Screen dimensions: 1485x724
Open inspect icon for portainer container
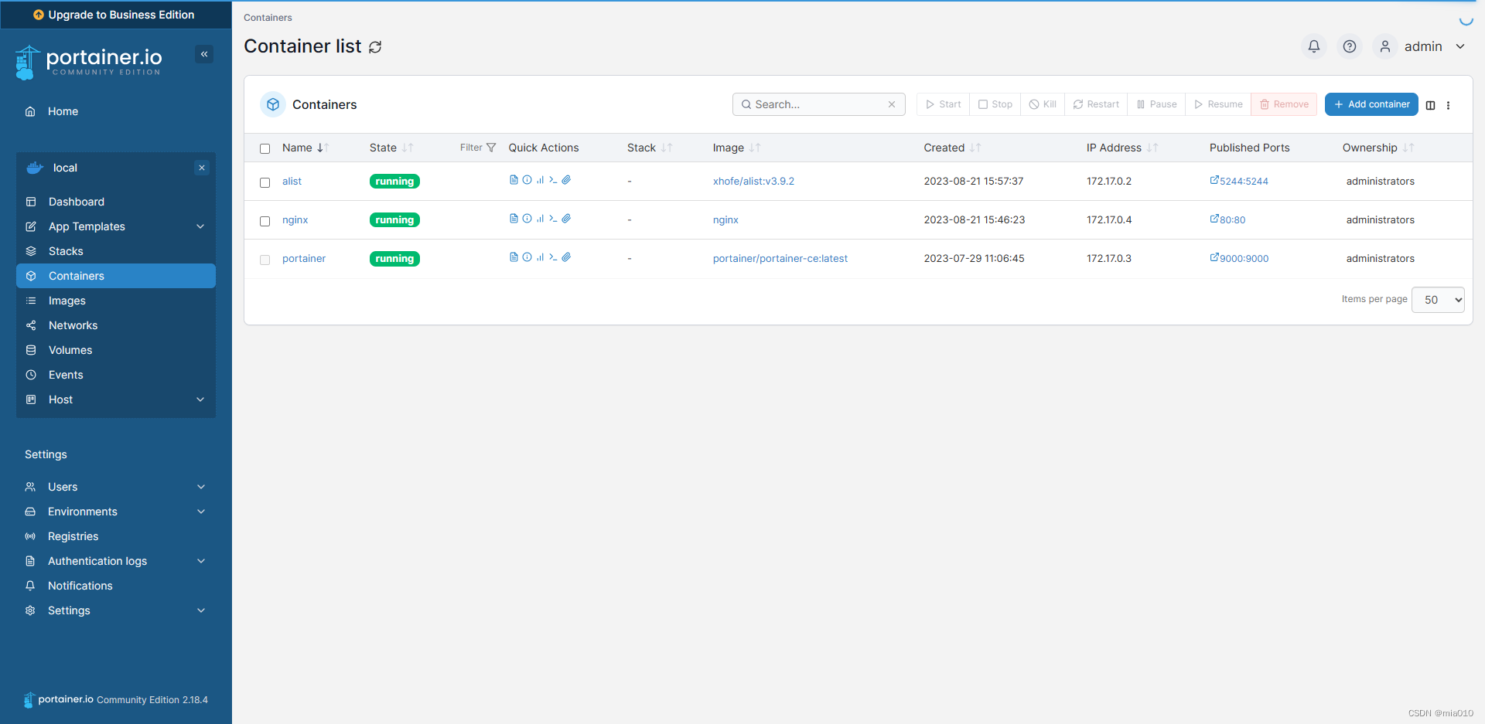pyautogui.click(x=527, y=257)
